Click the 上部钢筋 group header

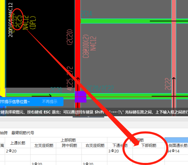[68, 140]
